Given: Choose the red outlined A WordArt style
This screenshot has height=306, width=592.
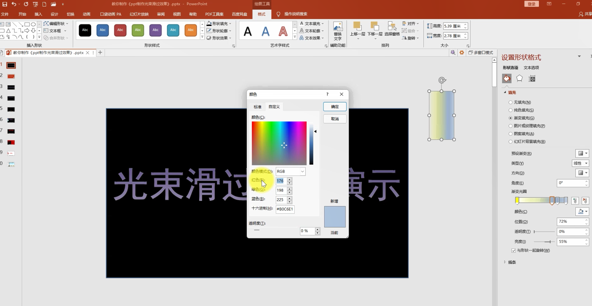Looking at the screenshot, I should [x=283, y=32].
